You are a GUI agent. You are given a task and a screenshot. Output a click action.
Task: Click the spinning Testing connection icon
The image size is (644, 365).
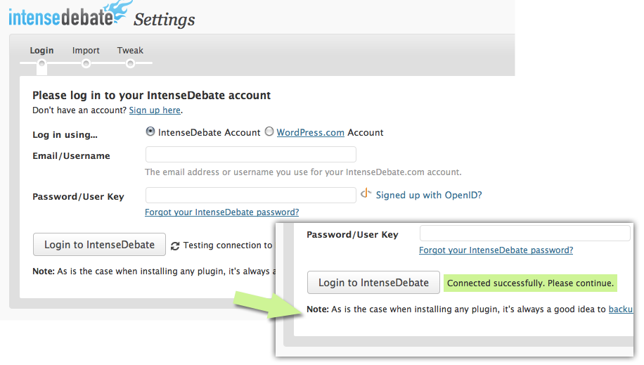point(175,246)
